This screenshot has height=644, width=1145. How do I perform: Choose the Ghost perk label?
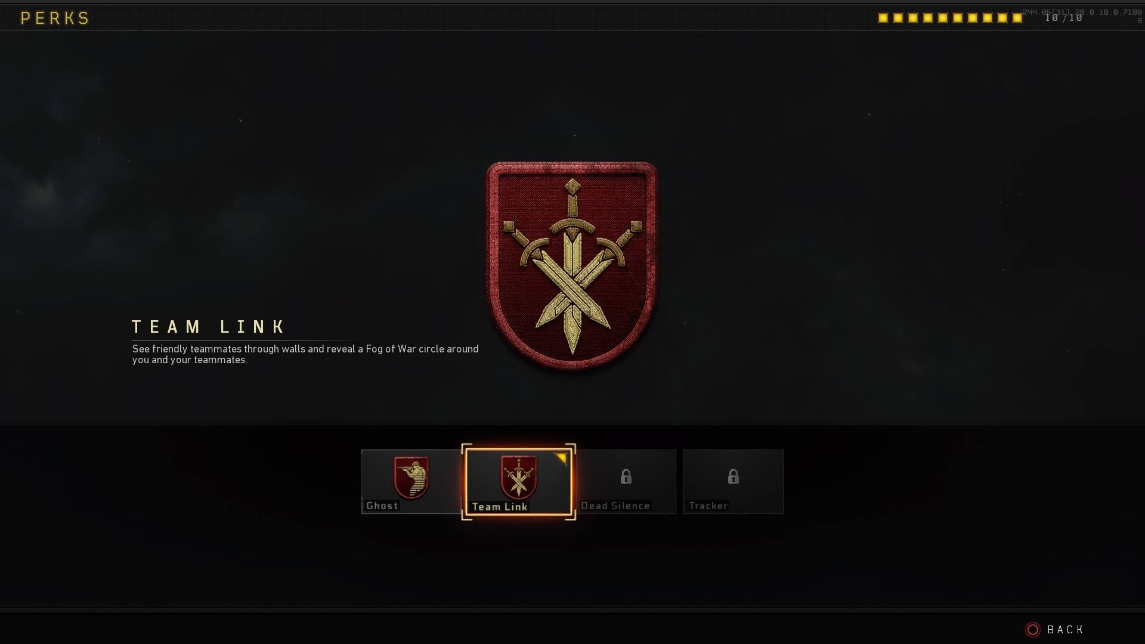point(382,506)
